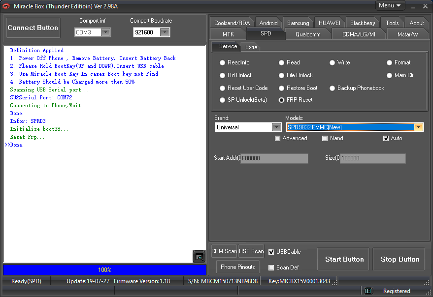Open Phone Pinouts
Image resolution: width=433 pixels, height=297 pixels.
point(238,267)
